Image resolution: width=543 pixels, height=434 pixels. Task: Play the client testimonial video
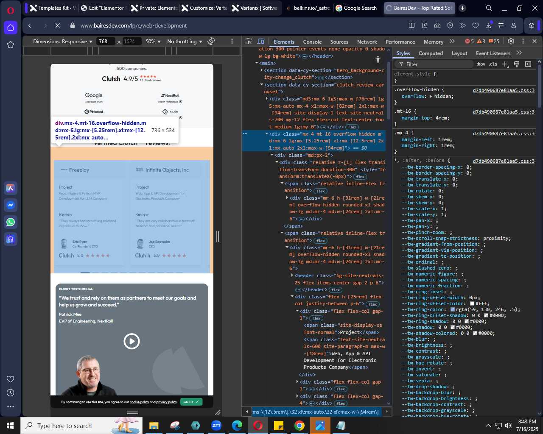132,341
